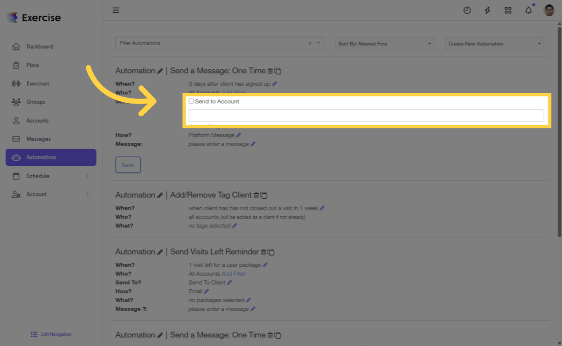Image resolution: width=562 pixels, height=346 pixels.
Task: Go to Dashboard in sidebar
Action: [51, 46]
